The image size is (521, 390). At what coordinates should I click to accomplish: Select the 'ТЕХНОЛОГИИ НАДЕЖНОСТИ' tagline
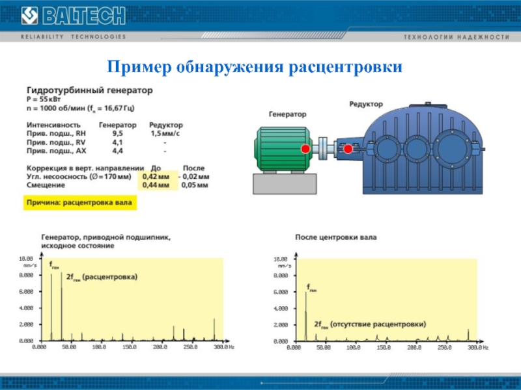tap(457, 37)
